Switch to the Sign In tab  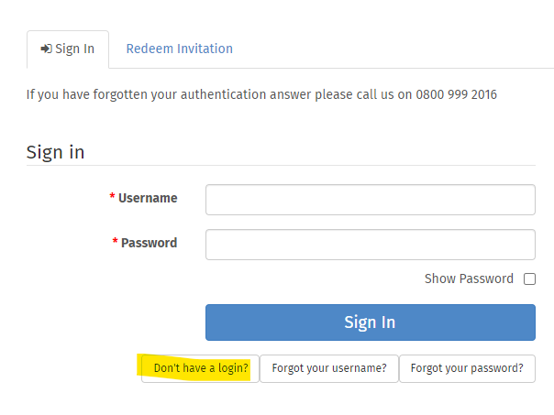[68, 49]
